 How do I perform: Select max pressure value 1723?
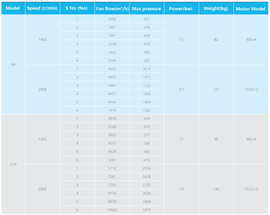click(x=147, y=85)
